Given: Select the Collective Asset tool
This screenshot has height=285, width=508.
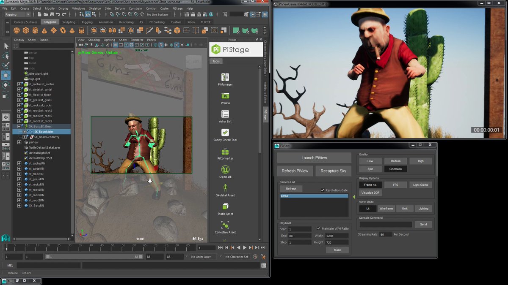Looking at the screenshot, I should coord(225,225).
